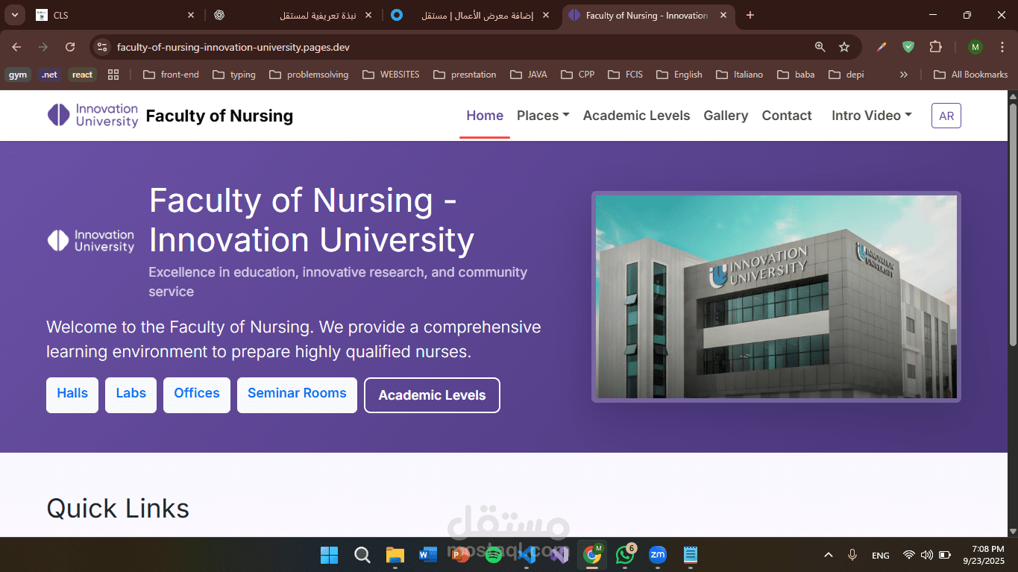
Task: Click the Innovation University building photo
Action: point(776,297)
